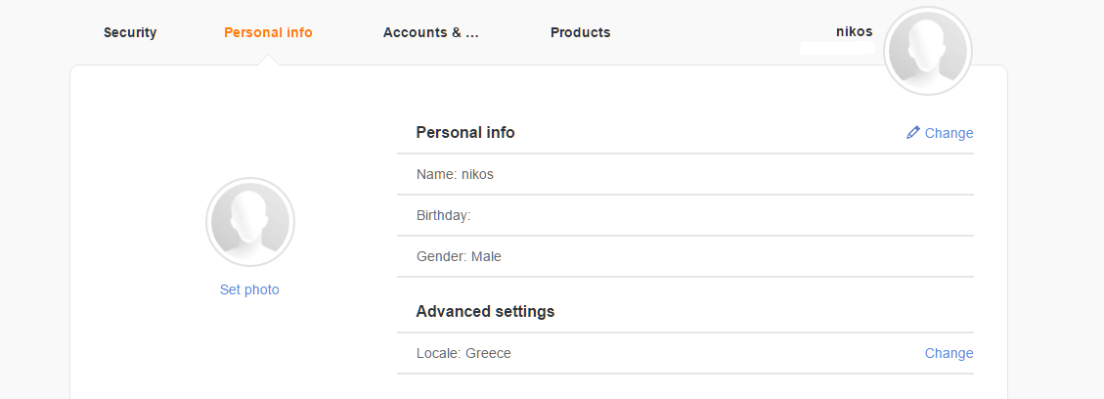The height and width of the screenshot is (399, 1104).
Task: Click the Personal info section heading
Action: [465, 132]
